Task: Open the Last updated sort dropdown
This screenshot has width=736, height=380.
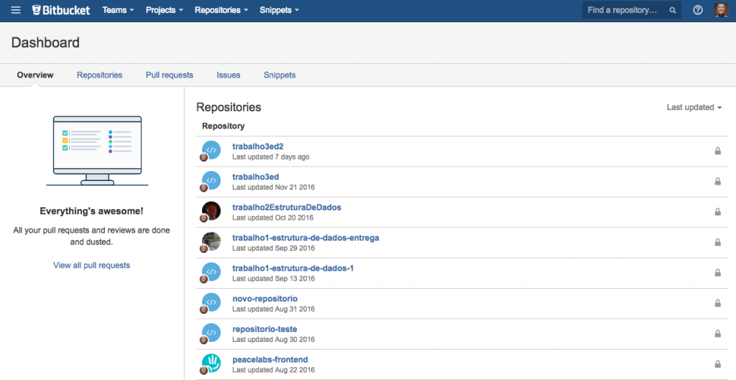Action: (x=694, y=107)
